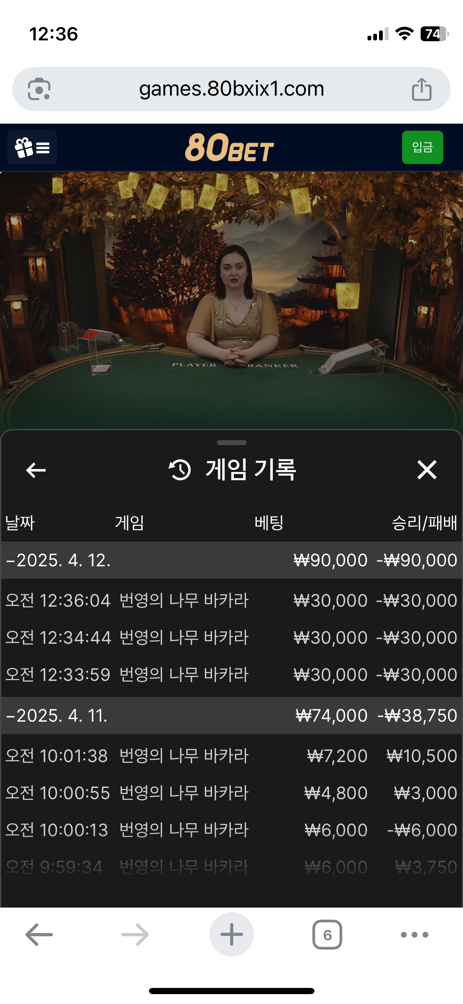Close the 게임 기록 panel
The width and height of the screenshot is (463, 1004).
[x=427, y=470]
